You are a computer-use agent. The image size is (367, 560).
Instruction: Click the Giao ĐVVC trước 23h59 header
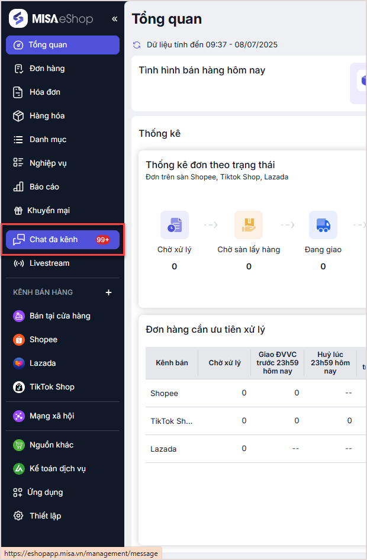coord(278,363)
